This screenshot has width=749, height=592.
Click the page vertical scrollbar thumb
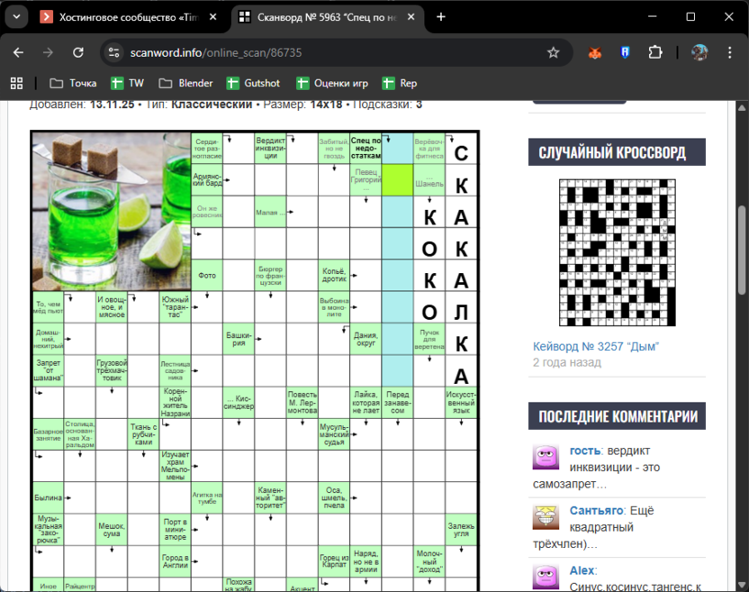coord(742,250)
